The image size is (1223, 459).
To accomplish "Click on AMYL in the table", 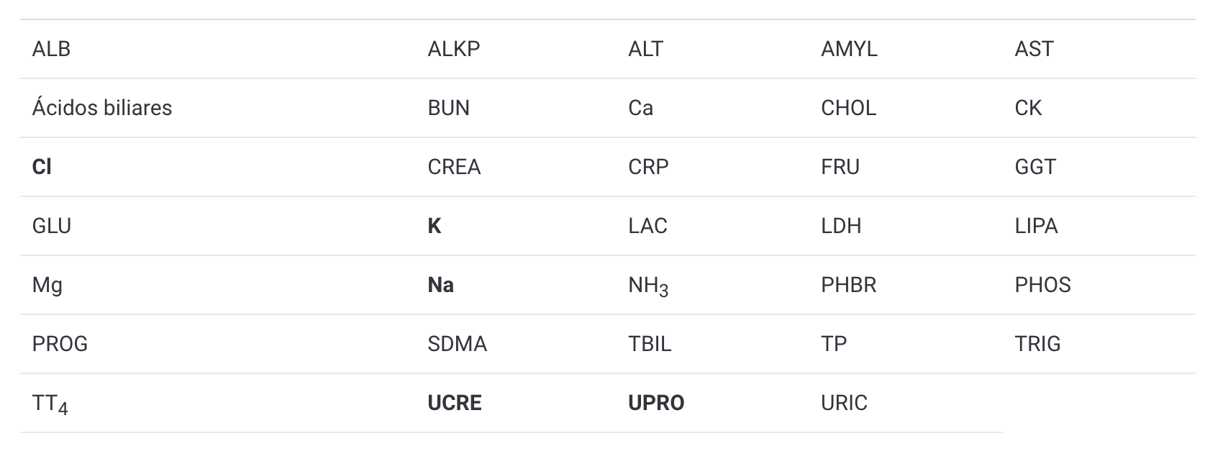I will click(x=849, y=49).
